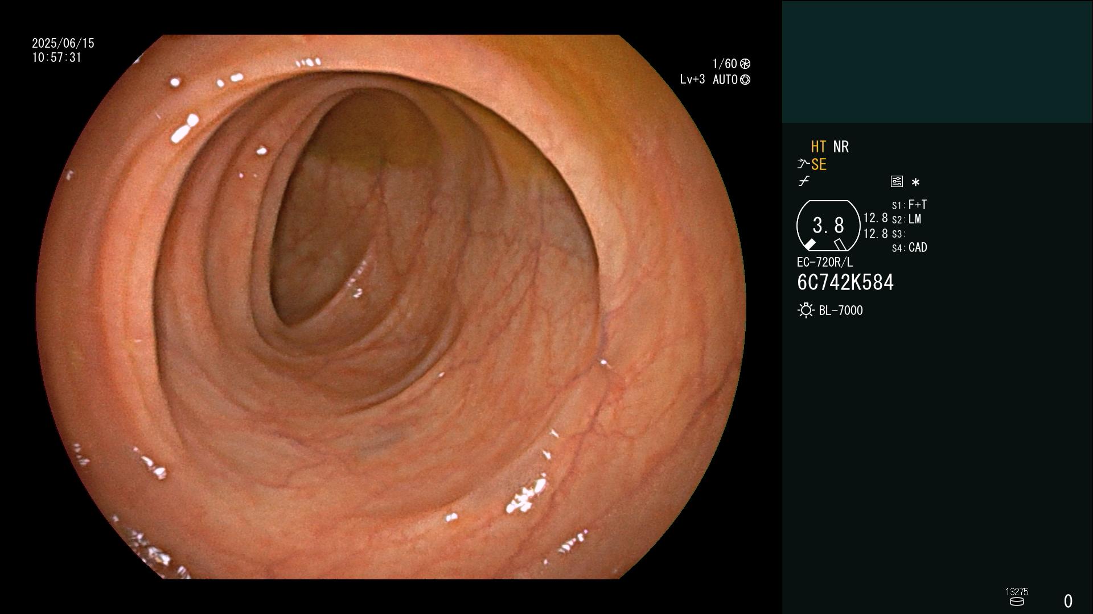Click the date 2025/06/15
The height and width of the screenshot is (614, 1093).
pyautogui.click(x=63, y=43)
